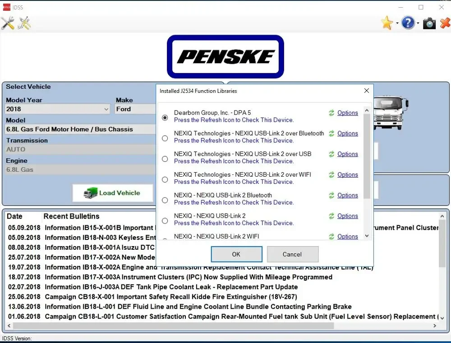
Task: Click bulletins horizontal scroll right arrow
Action: tap(435, 326)
